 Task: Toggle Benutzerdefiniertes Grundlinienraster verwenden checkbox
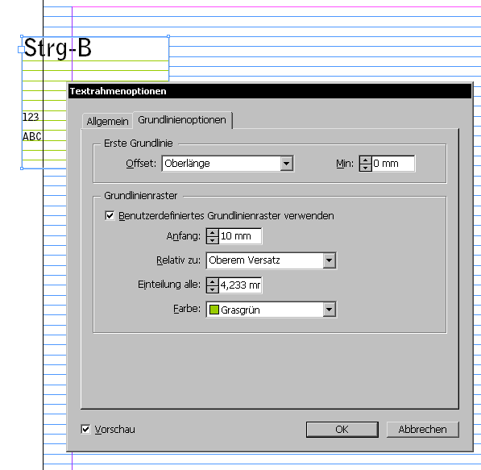110,215
